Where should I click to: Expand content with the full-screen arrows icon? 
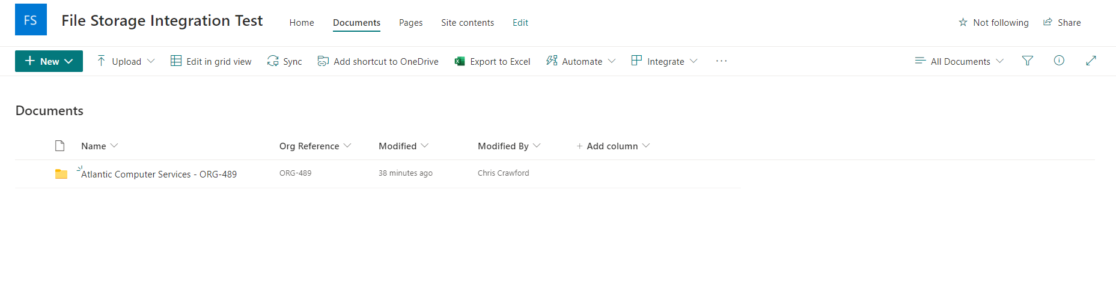(1091, 61)
